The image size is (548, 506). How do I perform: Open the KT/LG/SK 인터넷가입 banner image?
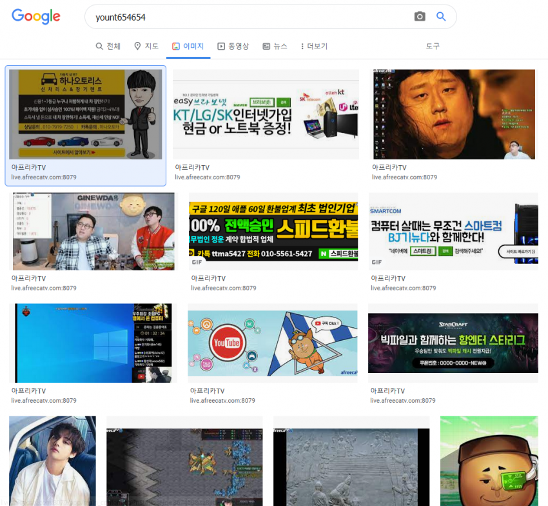click(x=266, y=114)
